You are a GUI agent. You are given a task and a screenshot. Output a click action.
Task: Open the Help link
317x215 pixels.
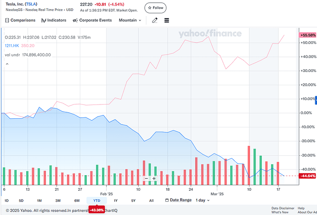pyautogui.click(x=301, y=208)
